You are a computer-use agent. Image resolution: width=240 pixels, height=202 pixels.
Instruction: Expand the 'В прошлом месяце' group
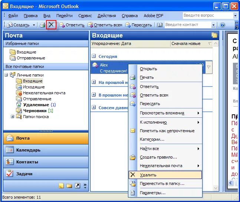[94, 95]
